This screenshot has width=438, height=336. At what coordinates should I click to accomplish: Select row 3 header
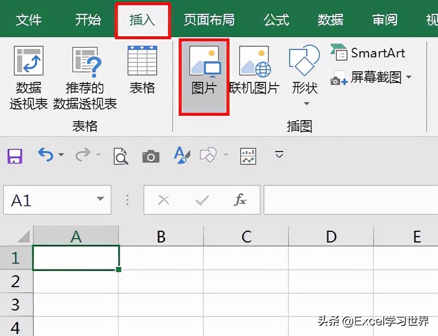(x=16, y=305)
